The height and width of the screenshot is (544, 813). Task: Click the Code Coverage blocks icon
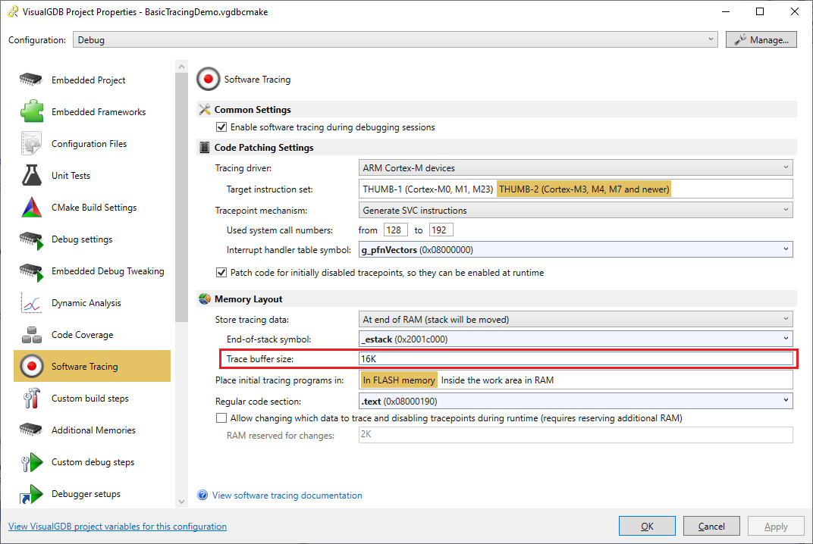click(32, 335)
